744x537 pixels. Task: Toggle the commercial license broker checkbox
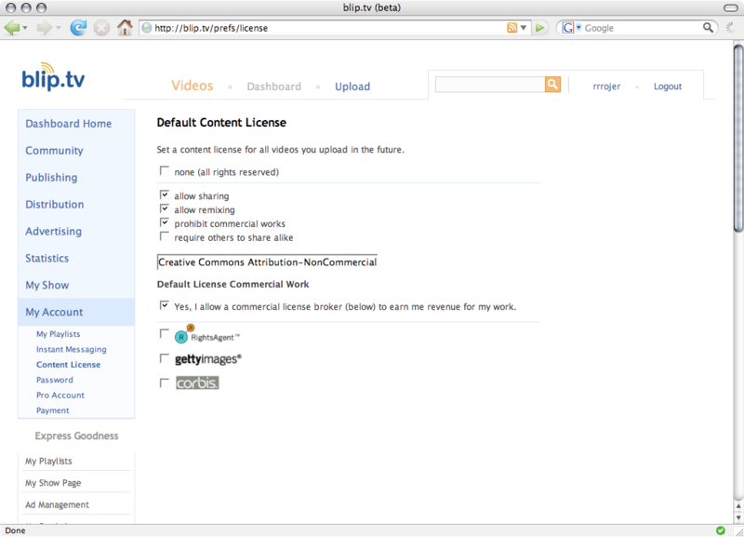coord(165,305)
